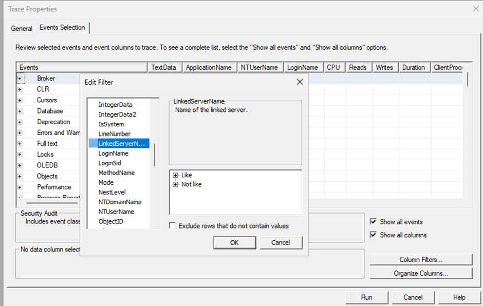Select IntegerData2 in filter column list

tap(117, 114)
